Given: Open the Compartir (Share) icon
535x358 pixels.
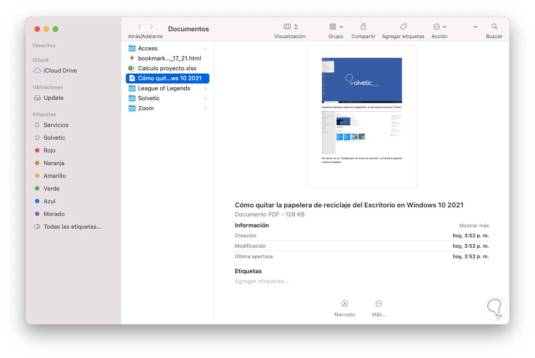Looking at the screenshot, I should tap(363, 27).
